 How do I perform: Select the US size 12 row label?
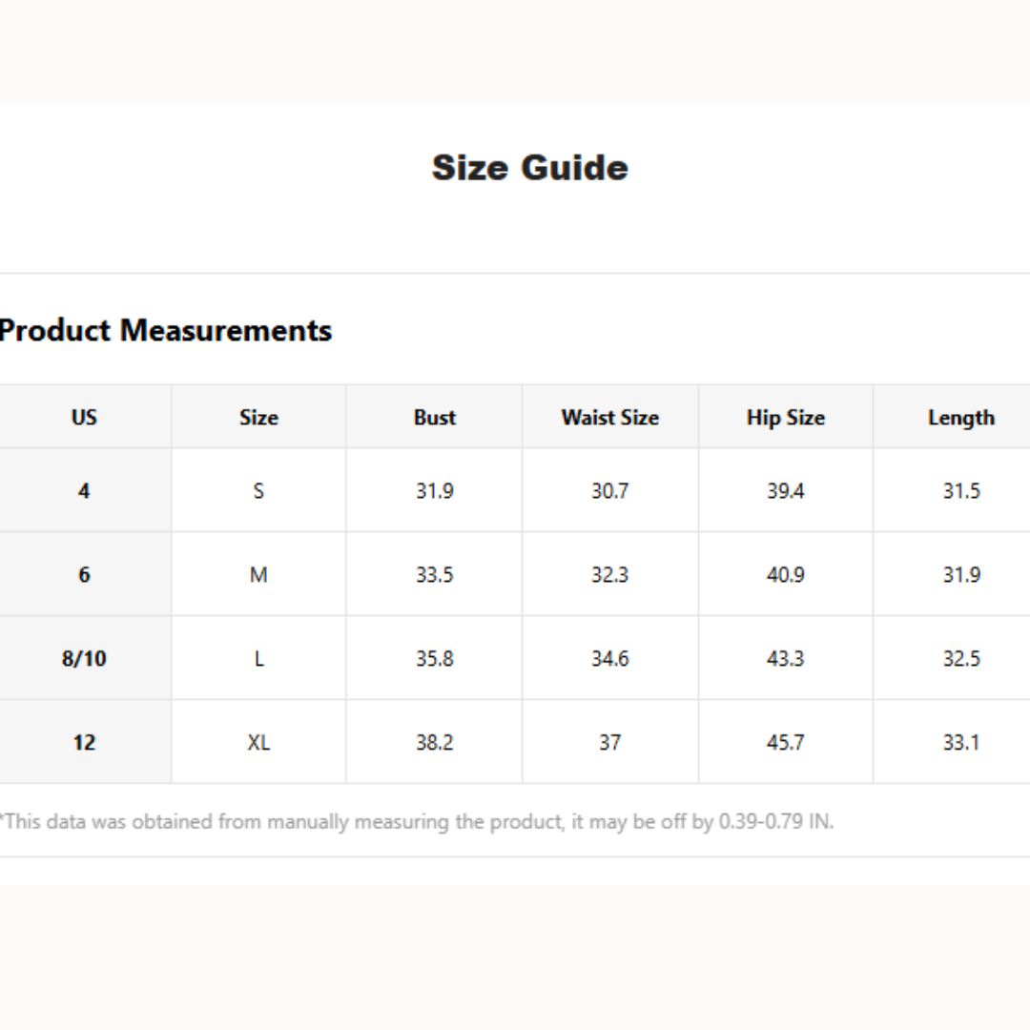click(x=84, y=742)
